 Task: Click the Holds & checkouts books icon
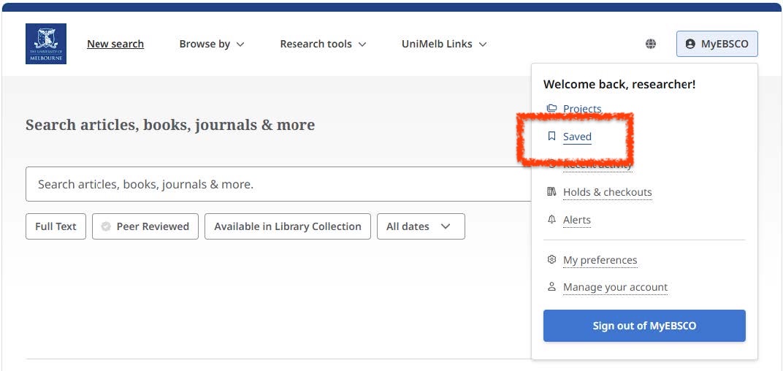(x=551, y=192)
